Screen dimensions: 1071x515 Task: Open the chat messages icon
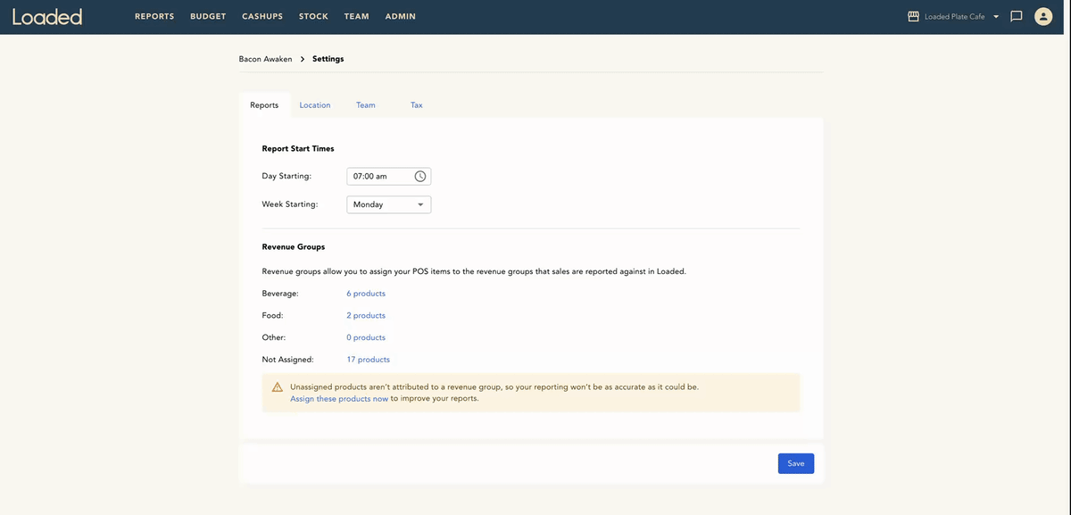pyautogui.click(x=1016, y=16)
